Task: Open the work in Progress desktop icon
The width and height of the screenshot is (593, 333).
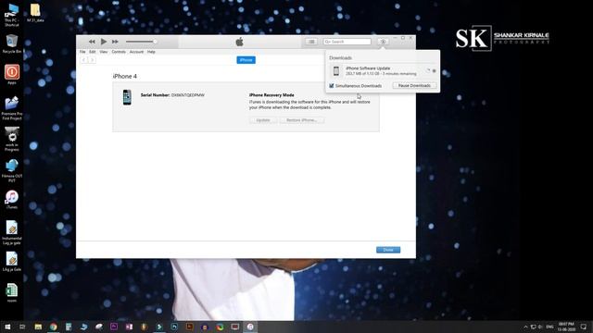Action: pyautogui.click(x=12, y=139)
